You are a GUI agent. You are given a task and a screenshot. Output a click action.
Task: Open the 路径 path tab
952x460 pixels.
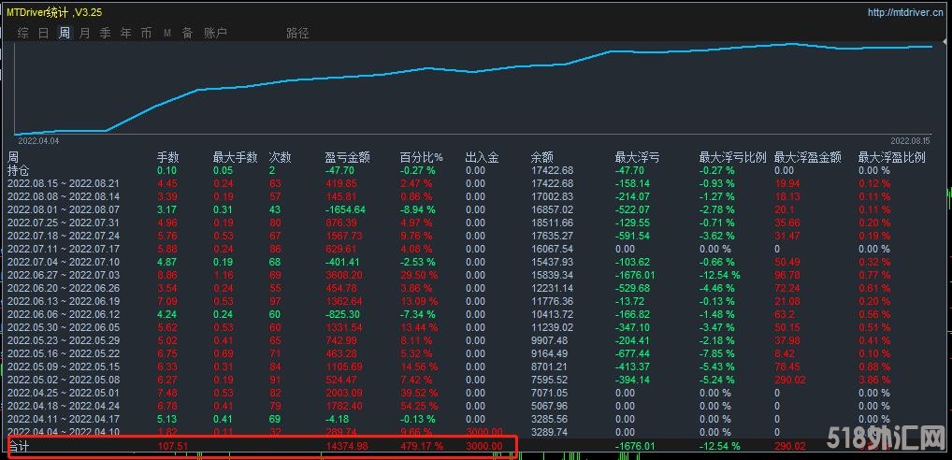click(297, 33)
